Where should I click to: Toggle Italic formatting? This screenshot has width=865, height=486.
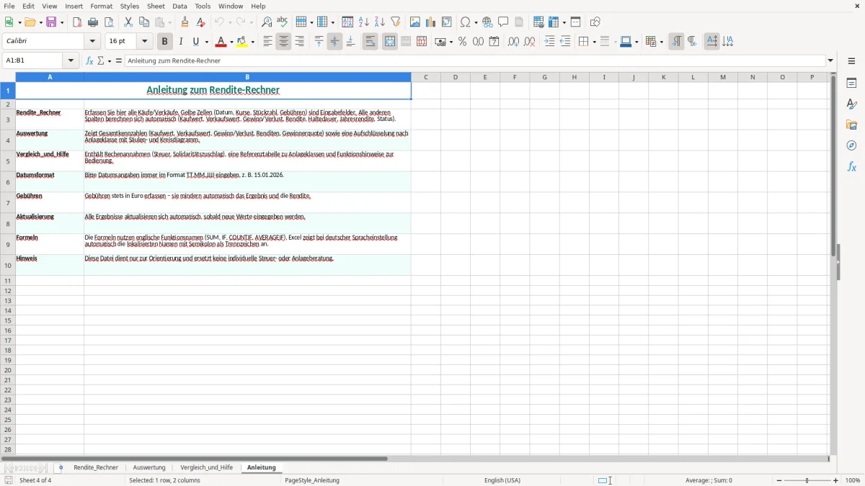tap(181, 42)
